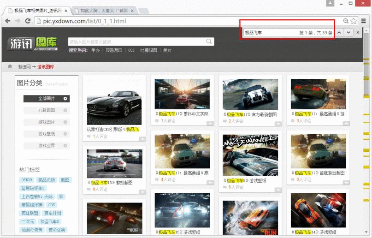Viewport: 372px width, 238px height.
Task: Close the find-in-page bar
Action: pyautogui.click(x=358, y=32)
